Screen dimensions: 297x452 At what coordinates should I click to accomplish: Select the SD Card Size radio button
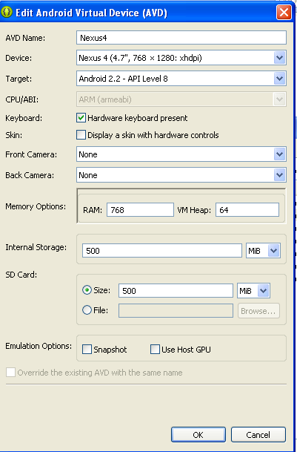coord(87,290)
